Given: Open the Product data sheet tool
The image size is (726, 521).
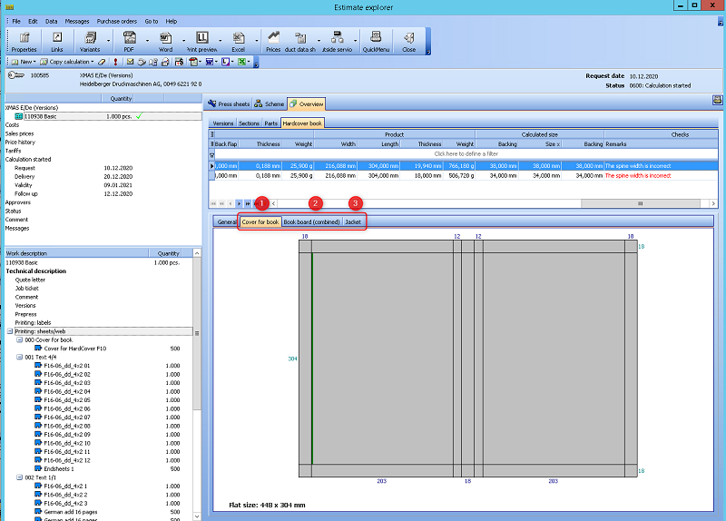Looking at the screenshot, I should click(300, 42).
